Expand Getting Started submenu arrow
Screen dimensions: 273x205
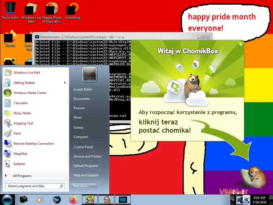tap(65, 83)
